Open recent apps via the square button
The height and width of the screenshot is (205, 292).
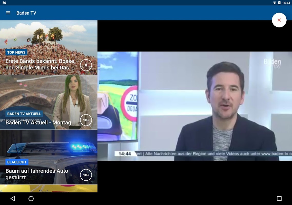click(x=279, y=199)
